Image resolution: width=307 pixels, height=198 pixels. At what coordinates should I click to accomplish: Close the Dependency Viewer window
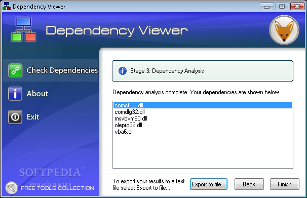coord(297,7)
